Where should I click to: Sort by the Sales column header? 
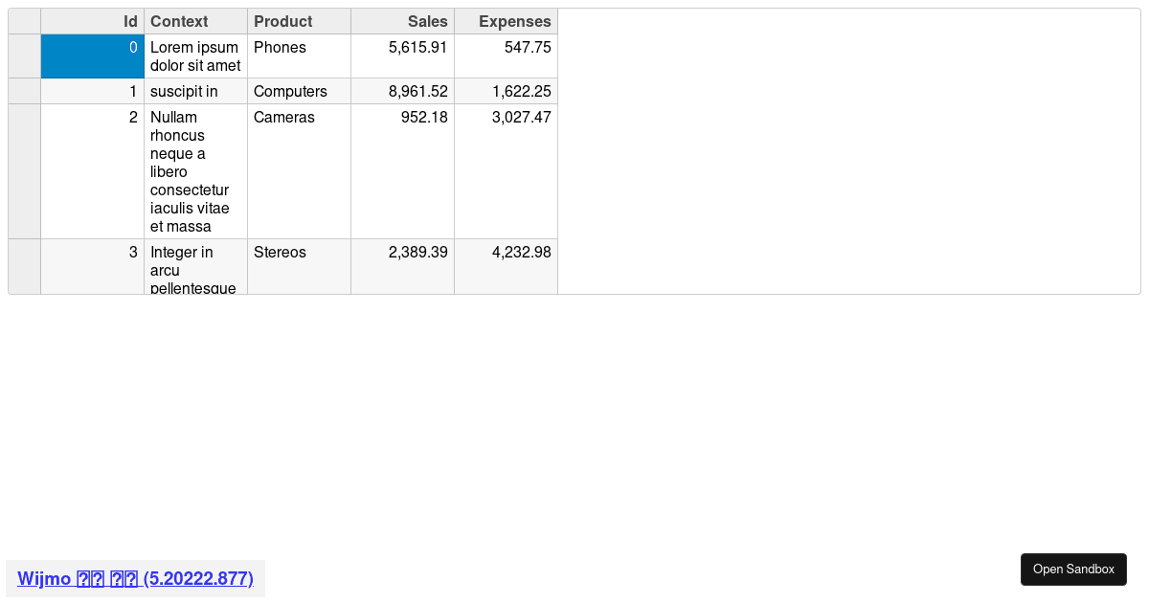pos(402,21)
